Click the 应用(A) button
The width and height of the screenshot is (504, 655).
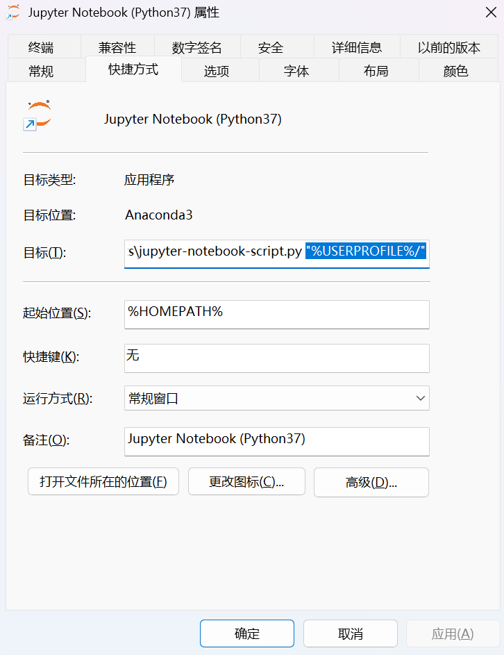pos(453,633)
